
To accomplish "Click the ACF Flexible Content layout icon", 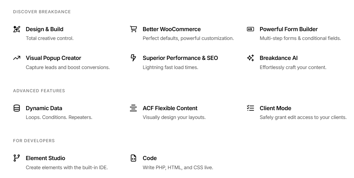I will 133,108.
